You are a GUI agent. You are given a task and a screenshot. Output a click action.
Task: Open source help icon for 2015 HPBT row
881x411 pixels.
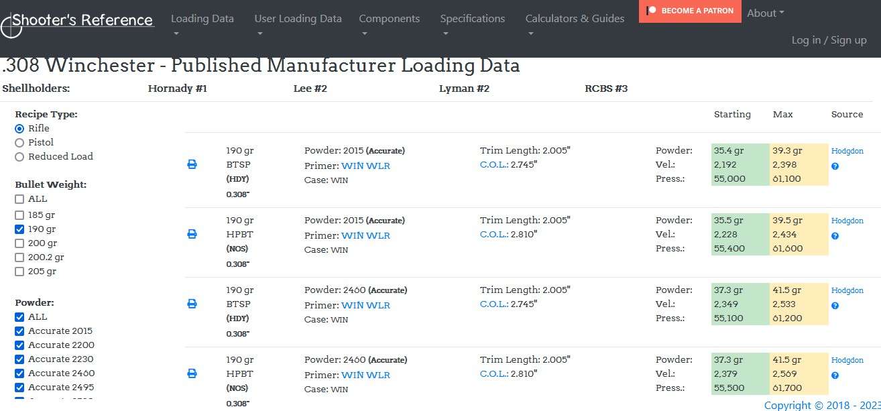coord(835,236)
